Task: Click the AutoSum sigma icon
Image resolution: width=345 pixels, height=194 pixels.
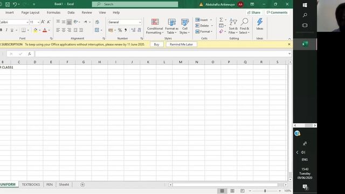Action: 222,20
